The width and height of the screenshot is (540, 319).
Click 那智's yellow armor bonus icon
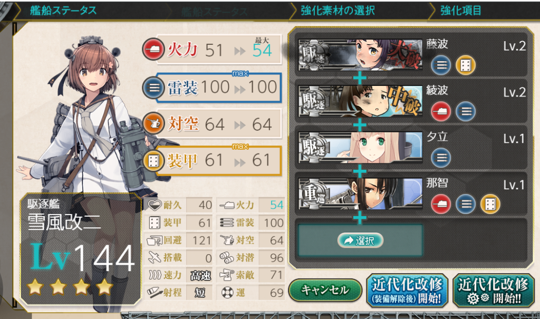(x=490, y=204)
